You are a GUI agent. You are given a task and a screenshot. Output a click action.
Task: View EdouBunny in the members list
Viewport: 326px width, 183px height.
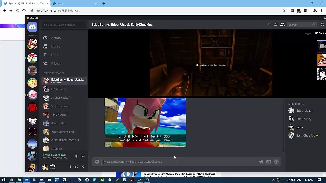[303, 119]
